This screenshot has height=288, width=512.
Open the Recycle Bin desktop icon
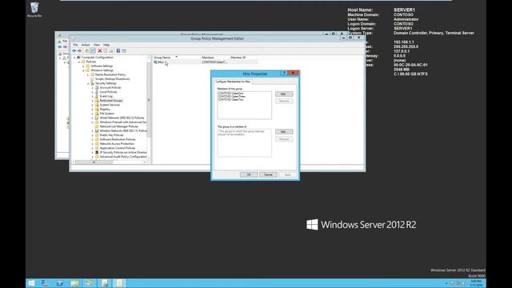click(x=34, y=10)
